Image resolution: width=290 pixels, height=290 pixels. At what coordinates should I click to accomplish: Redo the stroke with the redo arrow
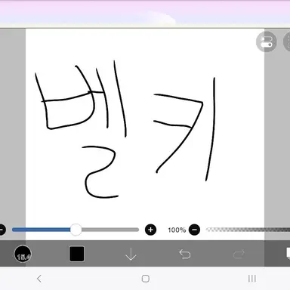239,254
